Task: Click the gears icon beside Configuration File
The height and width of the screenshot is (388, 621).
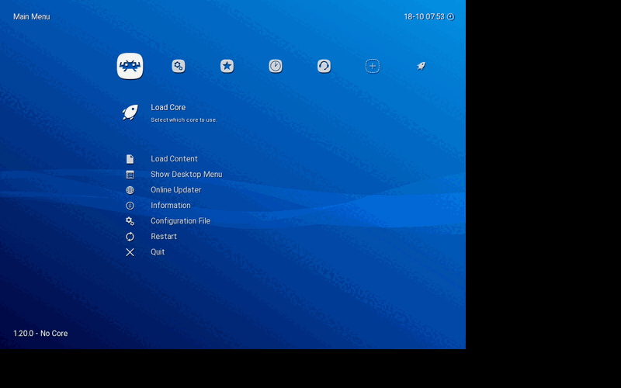Action: tap(130, 221)
